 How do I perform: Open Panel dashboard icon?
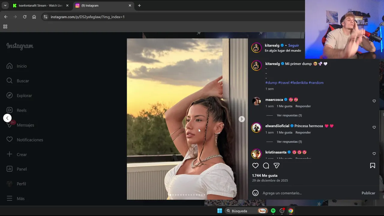pyautogui.click(x=10, y=169)
